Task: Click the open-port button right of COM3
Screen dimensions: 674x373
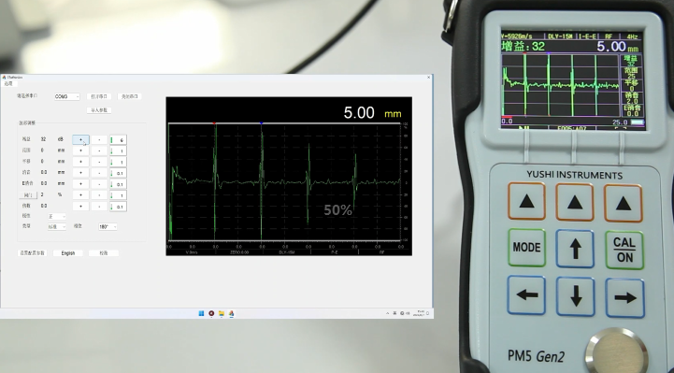Action: click(99, 96)
